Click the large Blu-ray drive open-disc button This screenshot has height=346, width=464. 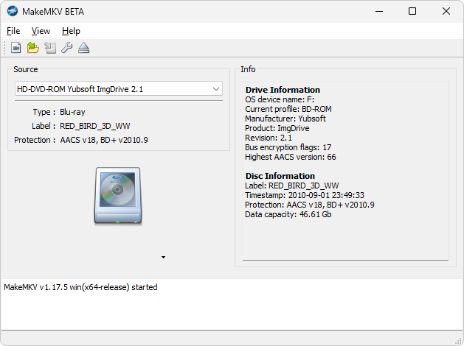(118, 196)
